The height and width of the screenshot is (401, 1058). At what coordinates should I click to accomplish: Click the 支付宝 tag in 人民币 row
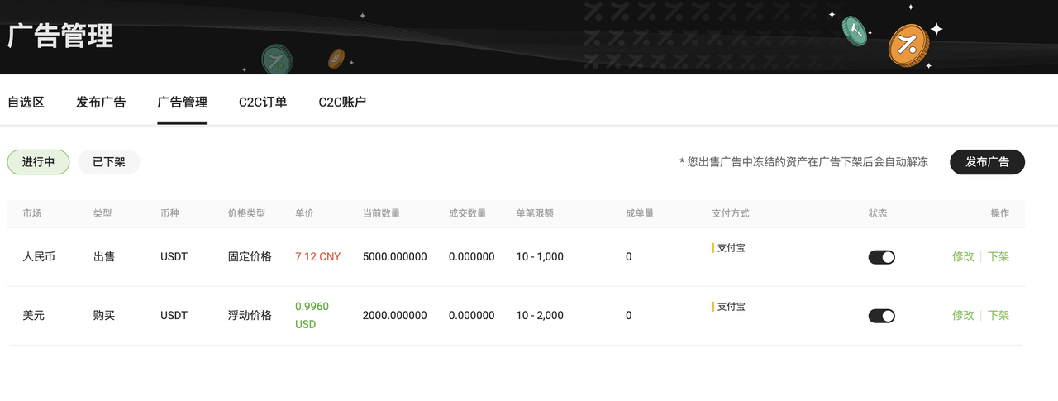click(730, 248)
